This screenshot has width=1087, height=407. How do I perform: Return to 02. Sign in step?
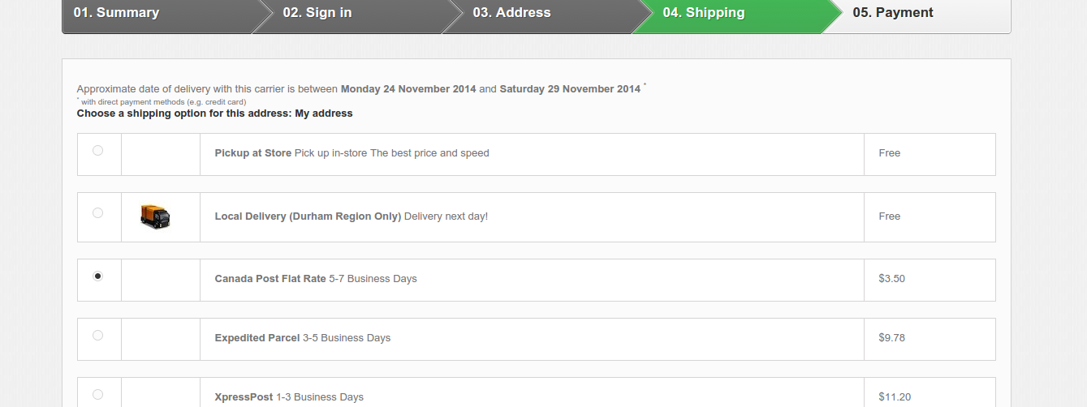pos(317,13)
